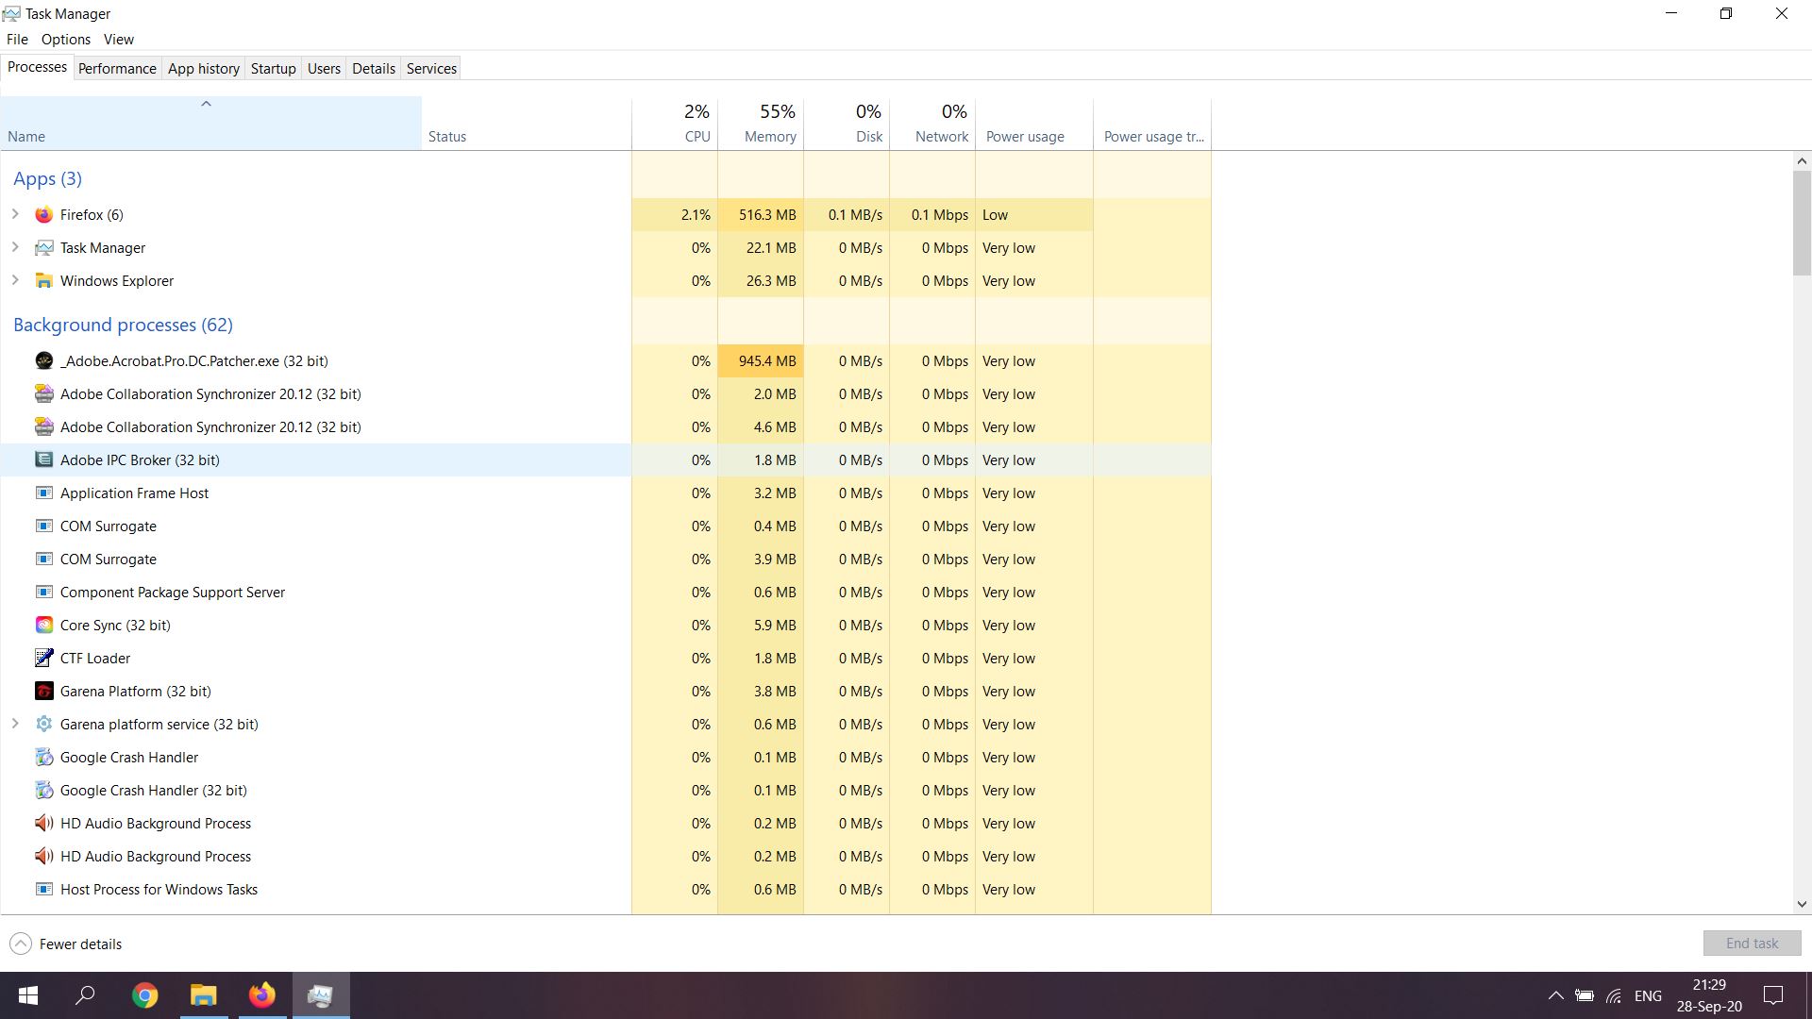The width and height of the screenshot is (1812, 1019).
Task: Click the Windows Explorer process icon
Action: click(43, 281)
